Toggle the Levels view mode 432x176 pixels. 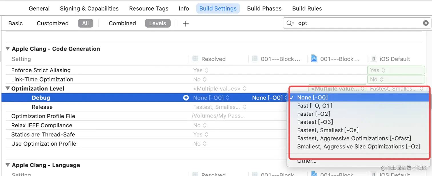pyautogui.click(x=158, y=23)
